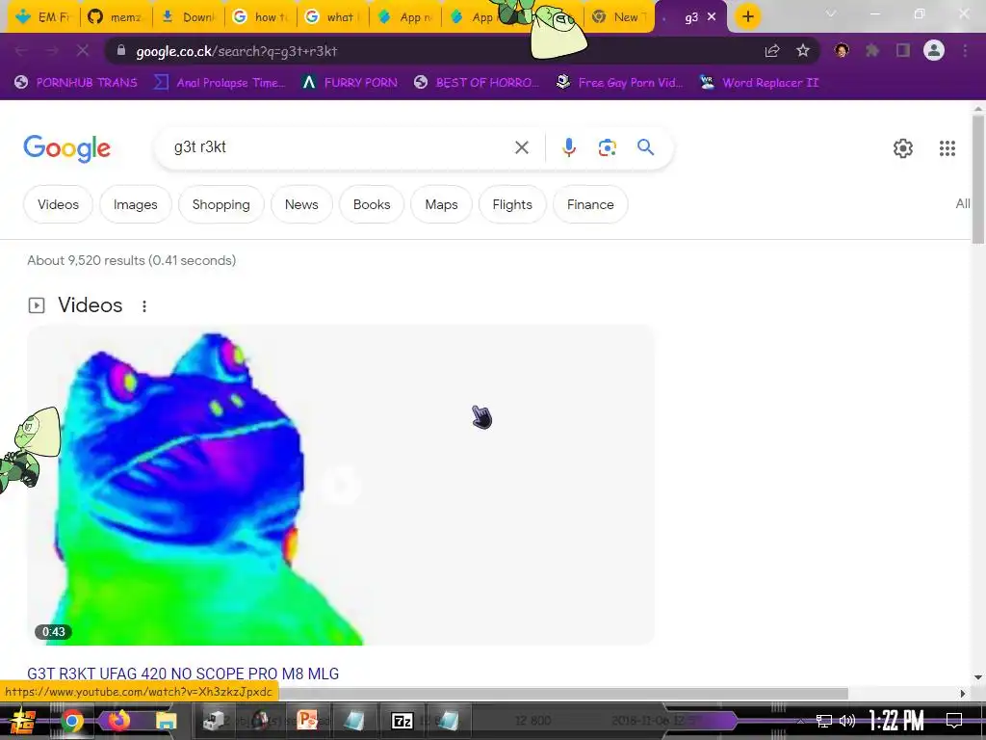The image size is (986, 740).
Task: Open the Chrome profile avatar
Action: [x=934, y=50]
